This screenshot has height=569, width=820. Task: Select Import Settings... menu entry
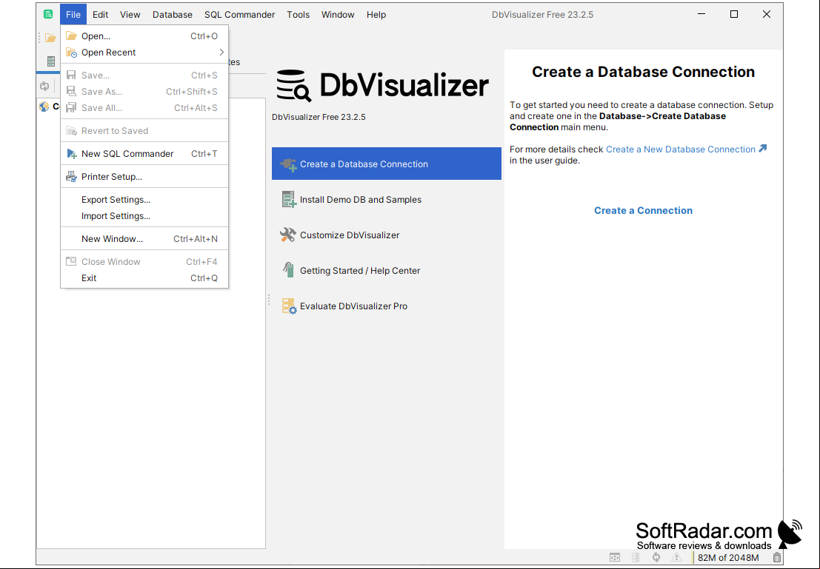pyautogui.click(x=144, y=216)
